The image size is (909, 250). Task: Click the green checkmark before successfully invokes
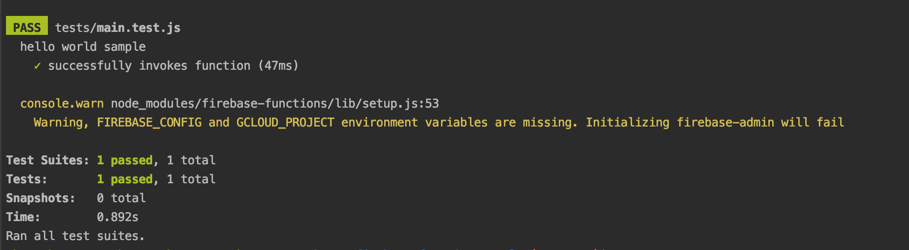[x=37, y=66]
